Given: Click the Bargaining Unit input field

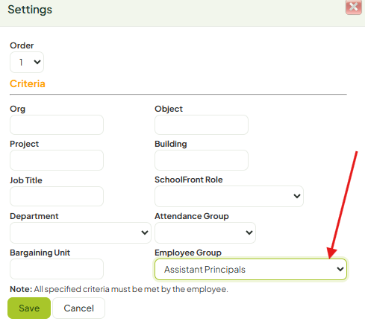Looking at the screenshot, I should 57,269.
